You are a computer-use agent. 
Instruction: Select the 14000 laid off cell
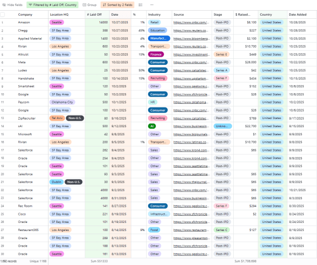[x=97, y=22]
